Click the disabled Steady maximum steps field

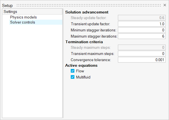142,48
